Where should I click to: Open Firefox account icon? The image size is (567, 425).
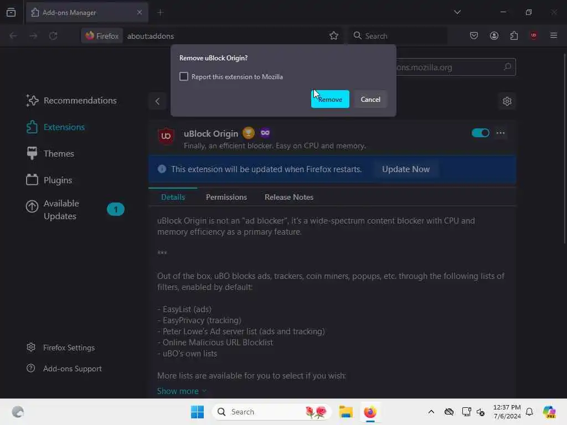(x=494, y=35)
